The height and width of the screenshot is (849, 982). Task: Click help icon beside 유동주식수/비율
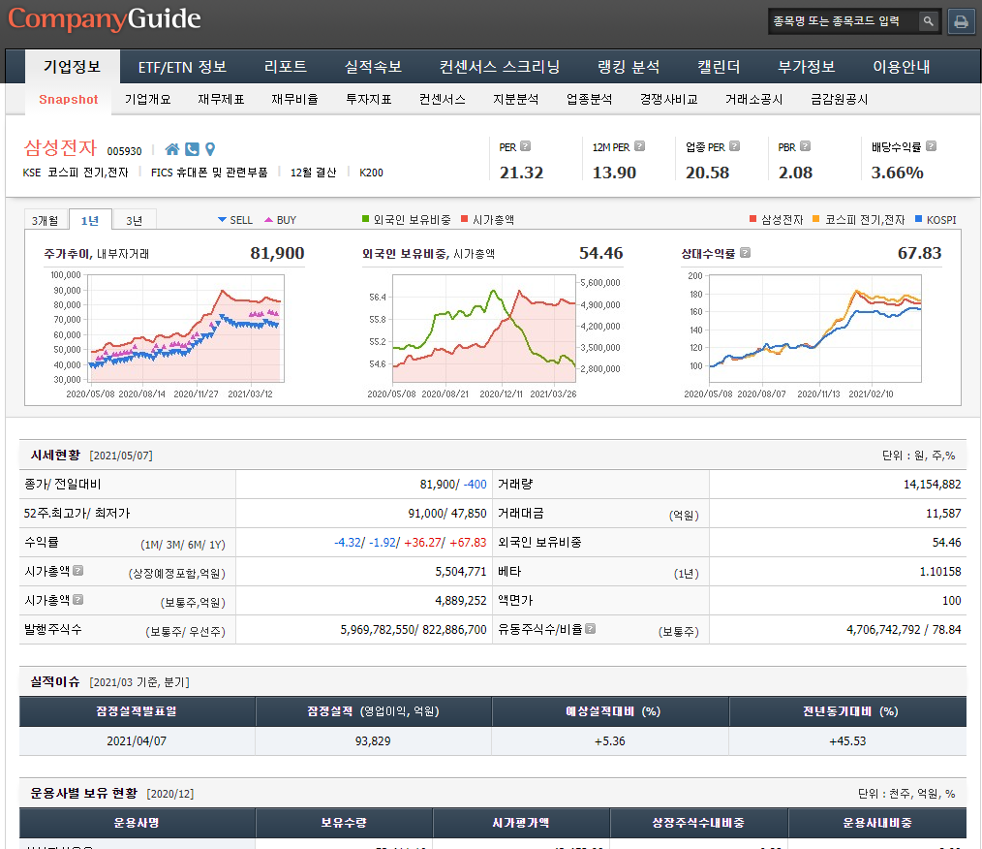point(590,628)
